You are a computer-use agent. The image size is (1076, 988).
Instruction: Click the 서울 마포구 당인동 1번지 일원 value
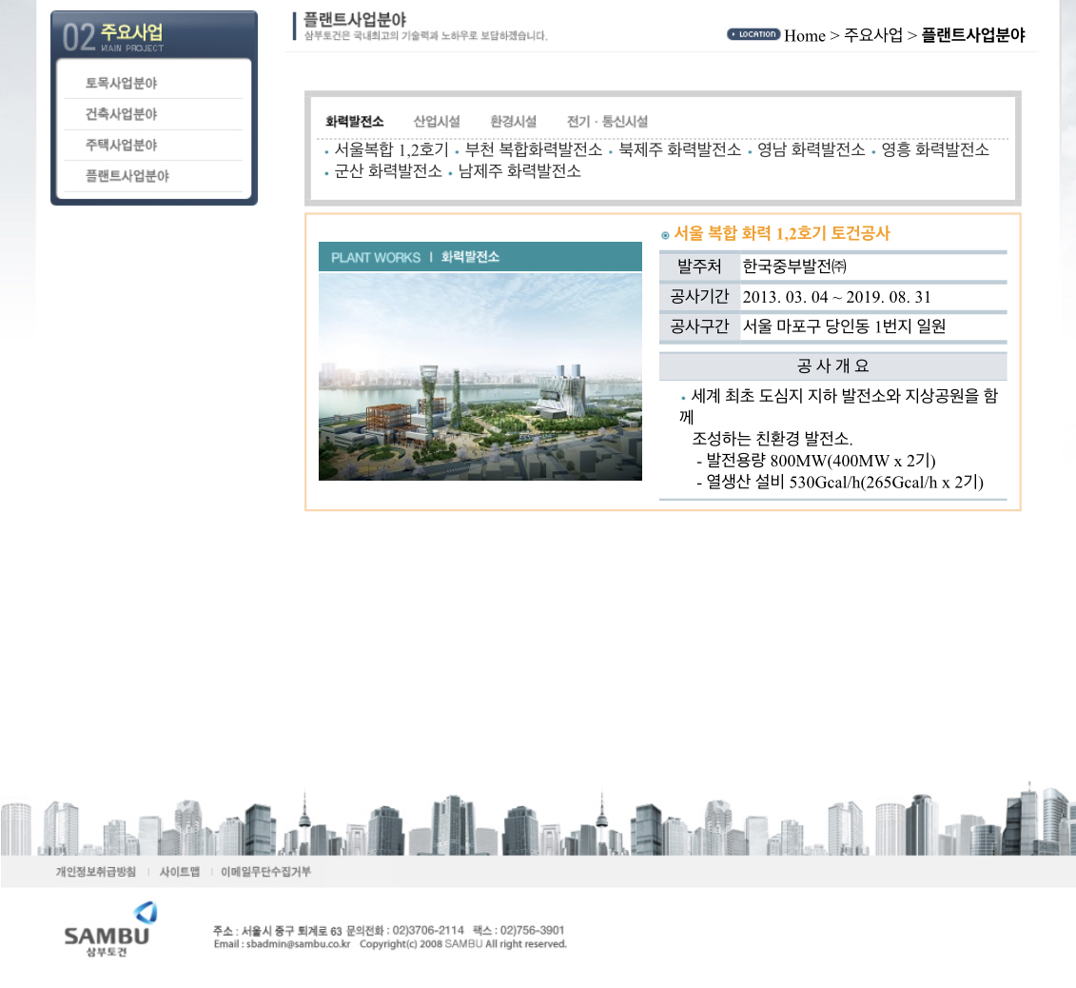click(844, 326)
